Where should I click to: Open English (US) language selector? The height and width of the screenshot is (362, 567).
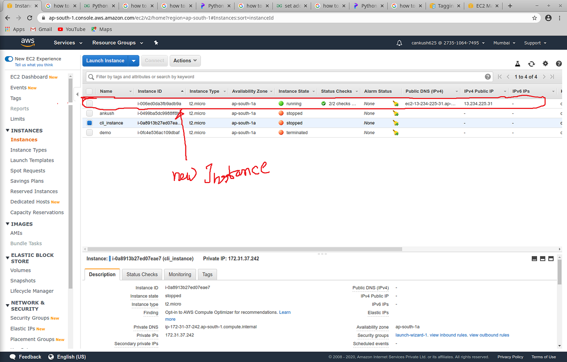pos(67,357)
